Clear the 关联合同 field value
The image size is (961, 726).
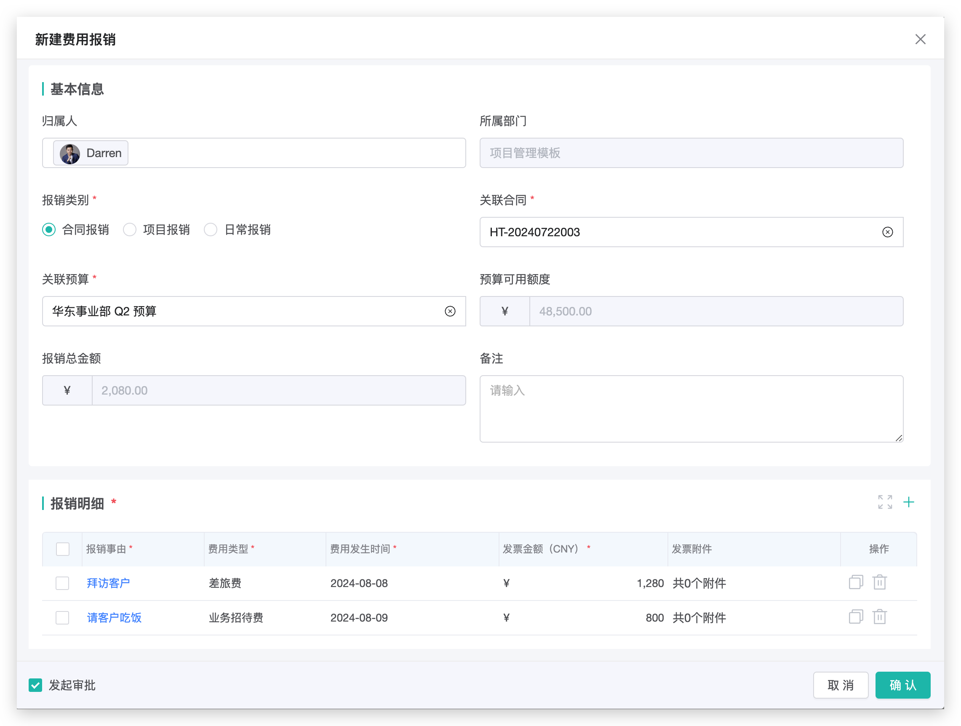(887, 232)
